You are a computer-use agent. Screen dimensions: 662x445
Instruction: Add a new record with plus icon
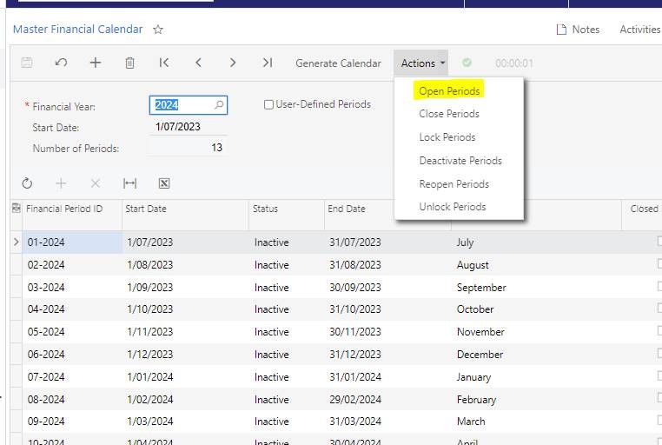(x=96, y=63)
